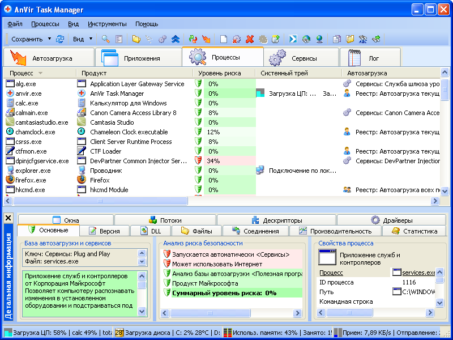Click the Процесс column sort arrow
The width and height of the screenshot is (453, 340).
(40, 73)
